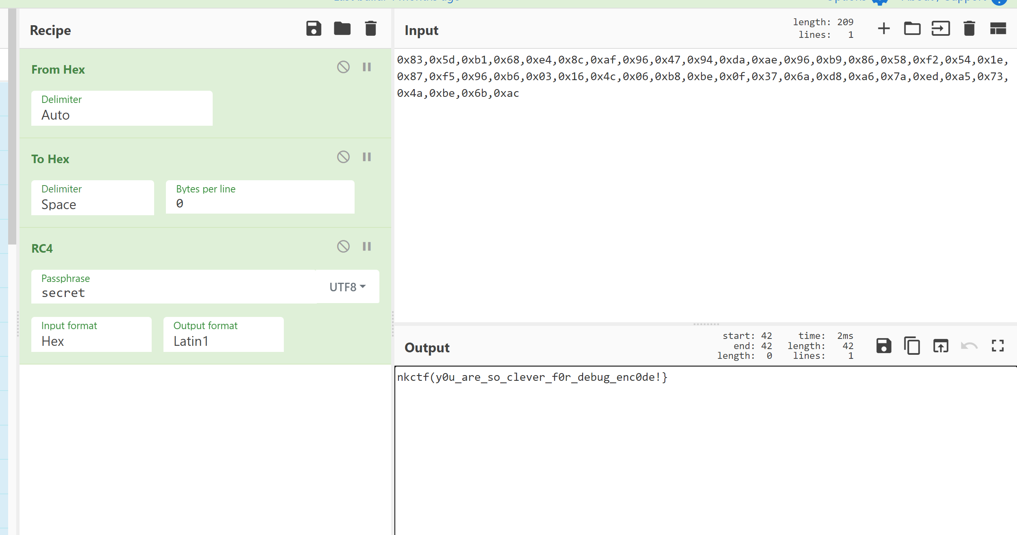Screen dimensions: 1017x535
Task: Click the input/output pane divider handle
Action: point(706,324)
